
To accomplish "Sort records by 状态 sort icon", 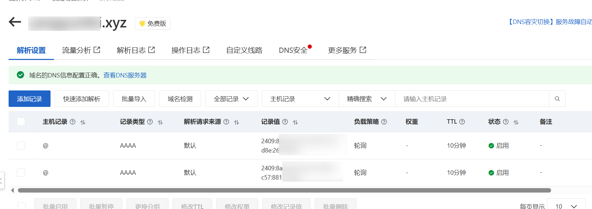I will [x=516, y=122].
